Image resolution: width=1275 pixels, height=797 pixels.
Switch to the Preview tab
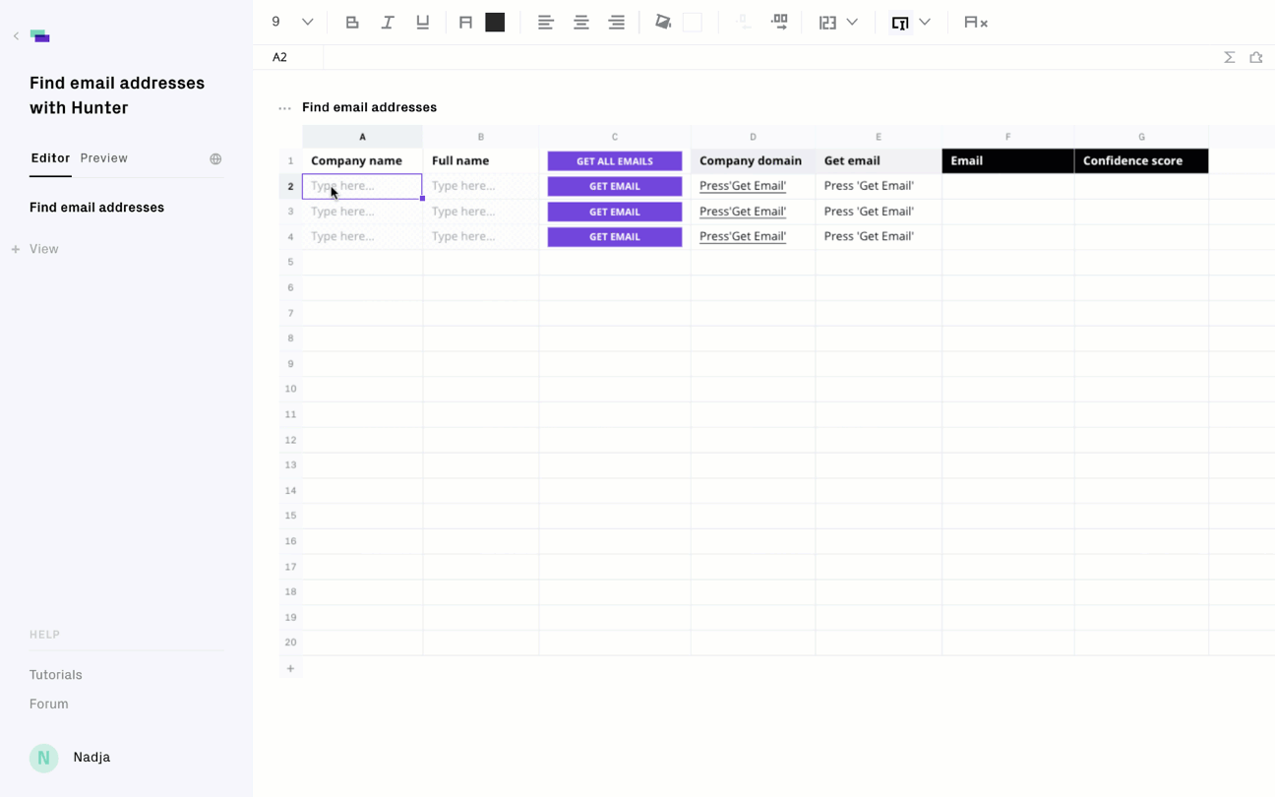(x=104, y=158)
